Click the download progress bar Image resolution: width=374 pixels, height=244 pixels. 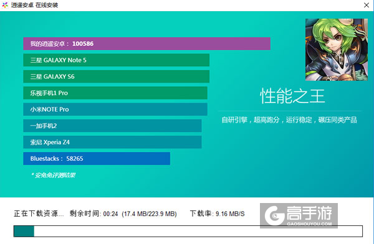(x=188, y=231)
